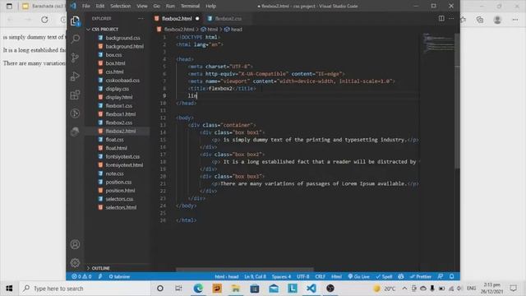Open note.css in the explorer

click(x=114, y=173)
